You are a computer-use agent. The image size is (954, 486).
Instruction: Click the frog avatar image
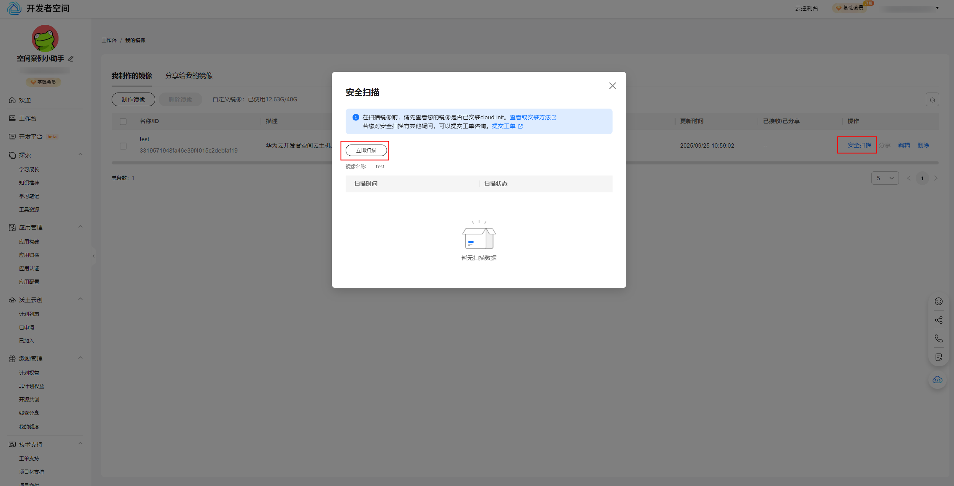tap(45, 38)
